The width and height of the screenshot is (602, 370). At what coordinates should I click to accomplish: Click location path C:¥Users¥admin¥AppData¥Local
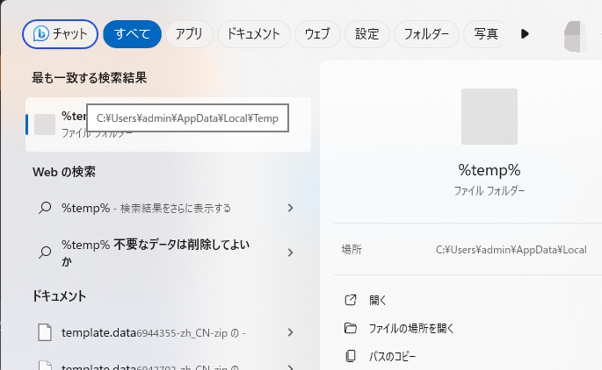[511, 250]
